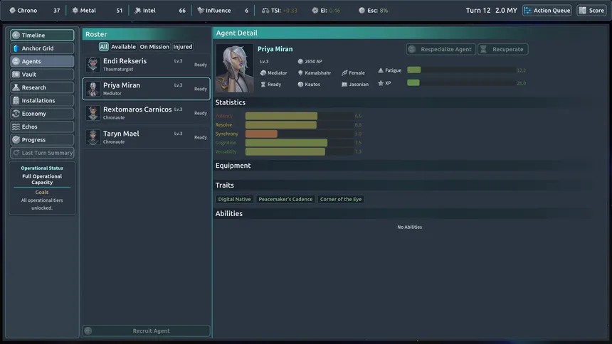Filter roster by All

click(103, 47)
